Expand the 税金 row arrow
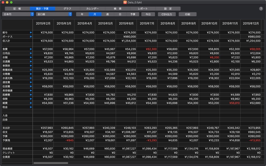 [x=31, y=107]
